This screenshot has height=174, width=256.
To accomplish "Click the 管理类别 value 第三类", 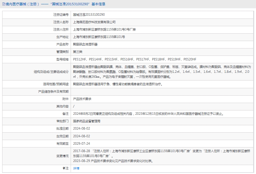I will coord(78,52).
